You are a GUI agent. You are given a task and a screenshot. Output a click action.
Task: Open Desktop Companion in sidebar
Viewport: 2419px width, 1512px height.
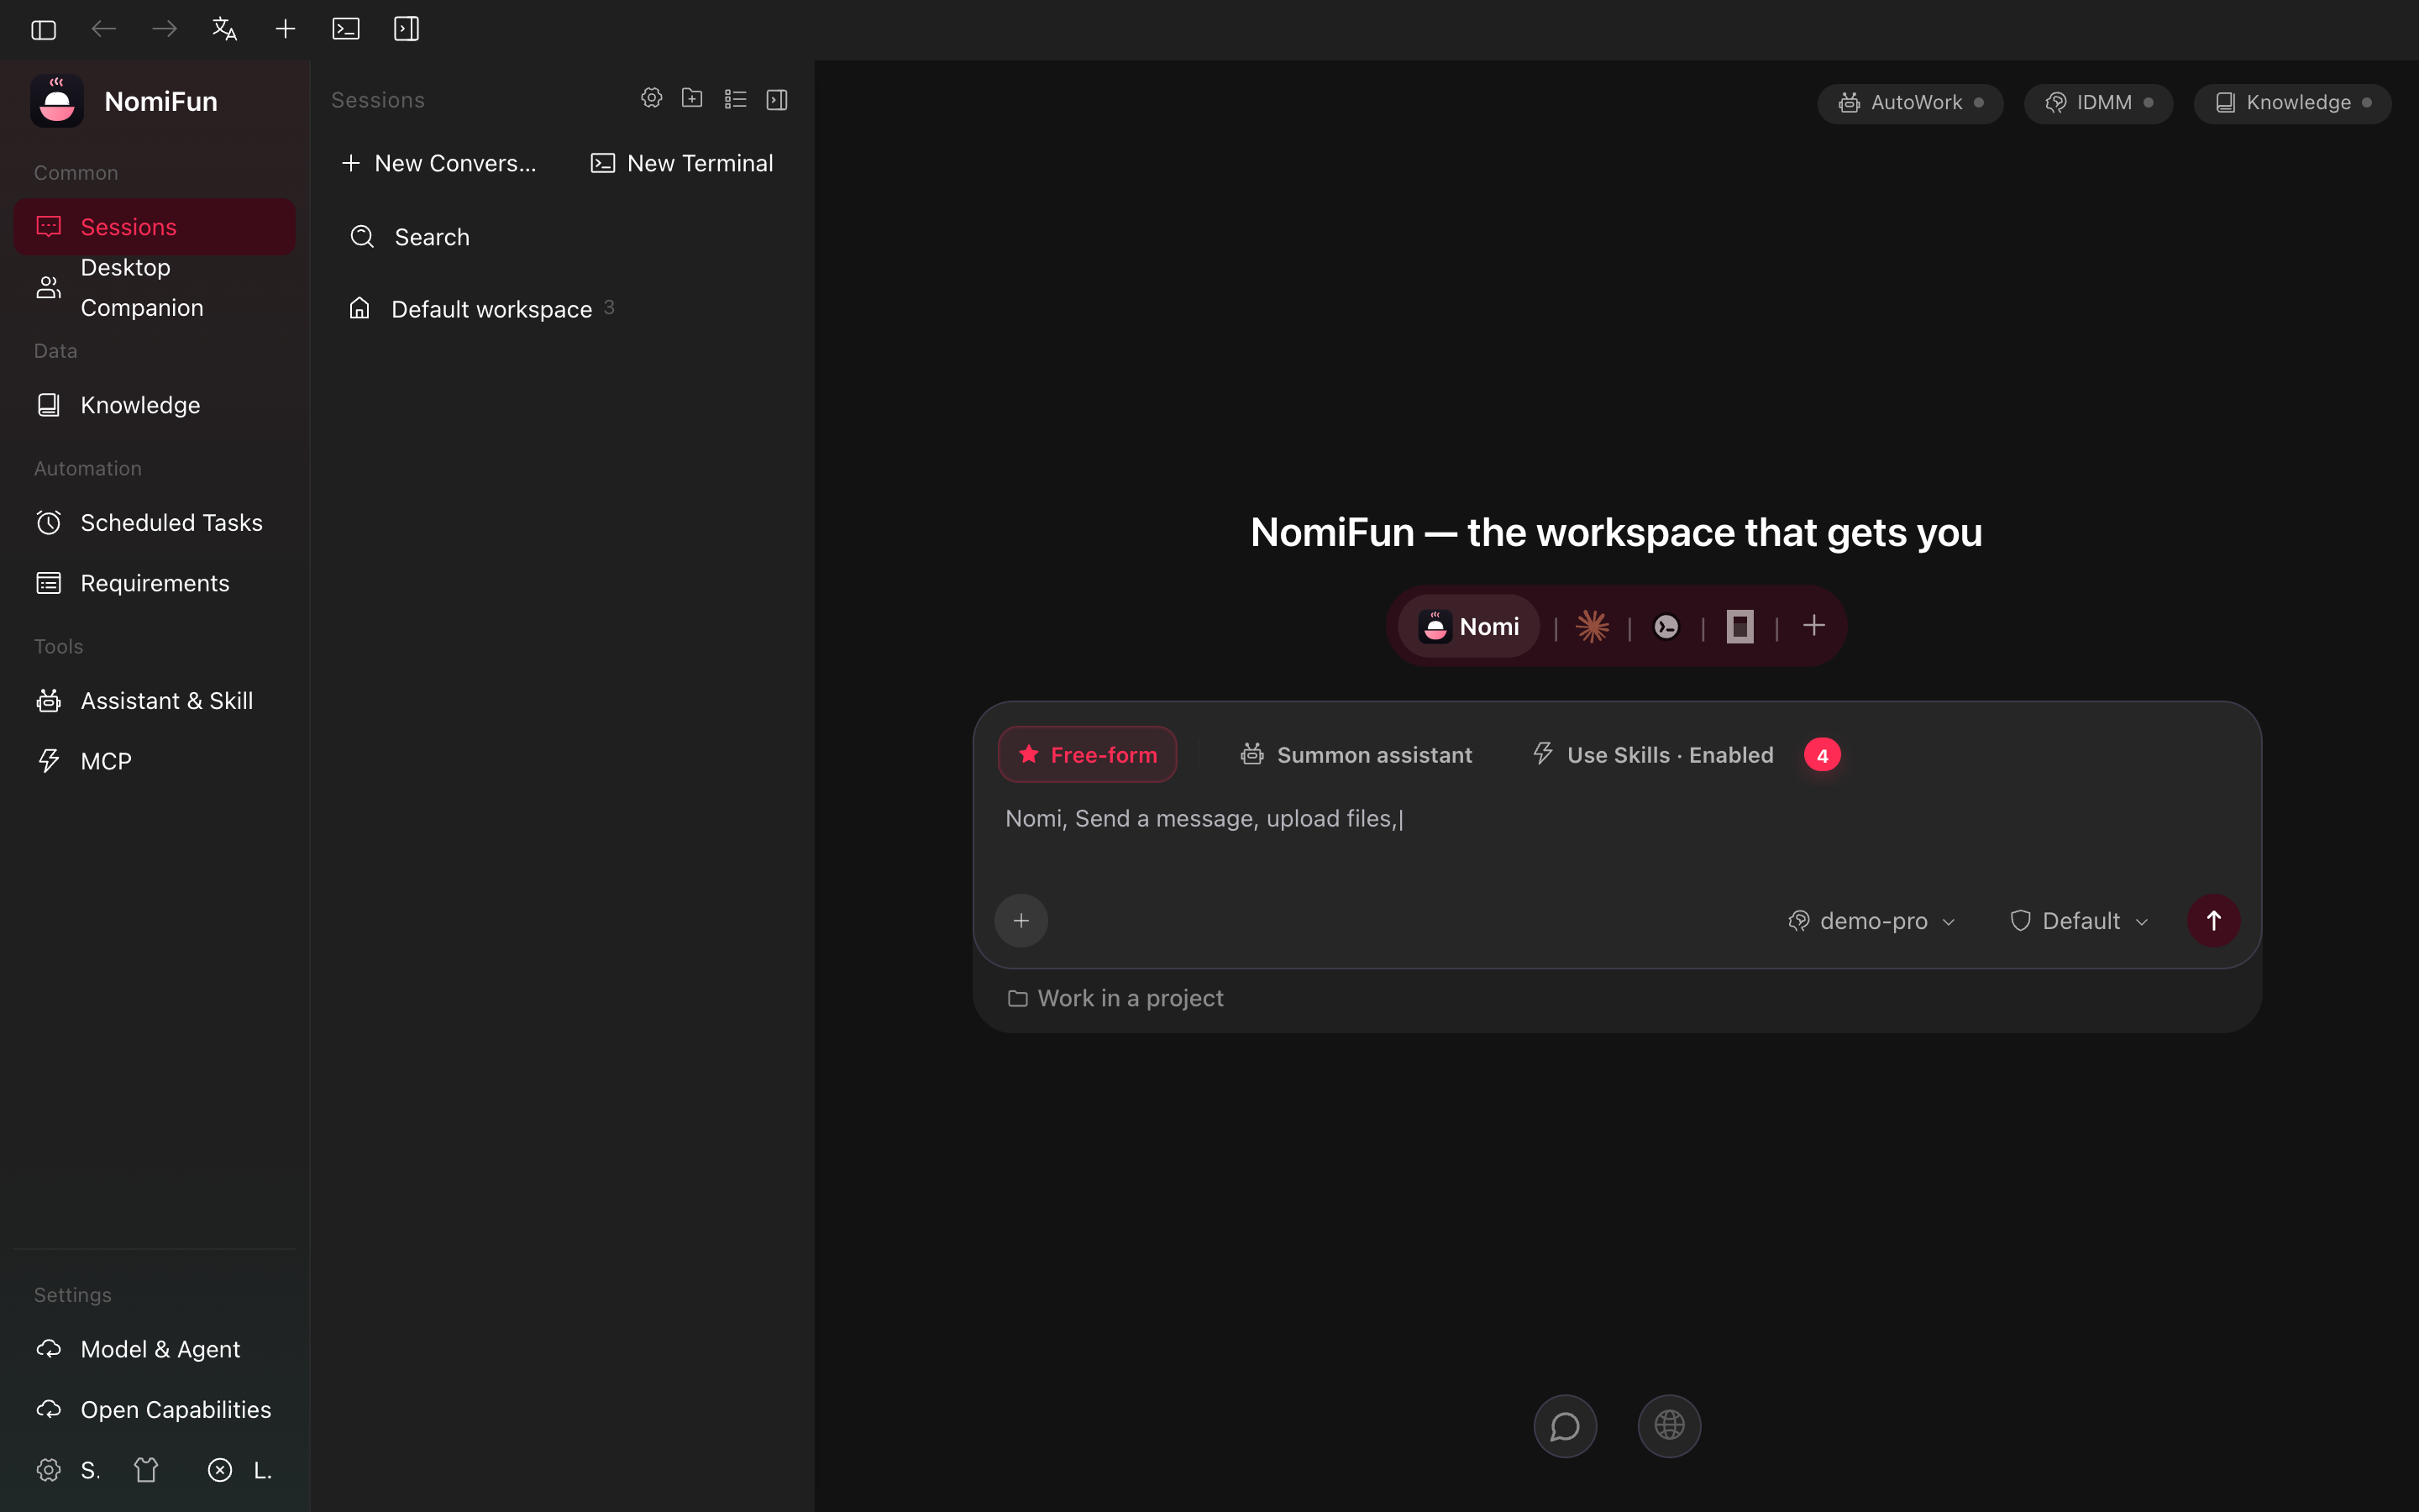pyautogui.click(x=155, y=288)
